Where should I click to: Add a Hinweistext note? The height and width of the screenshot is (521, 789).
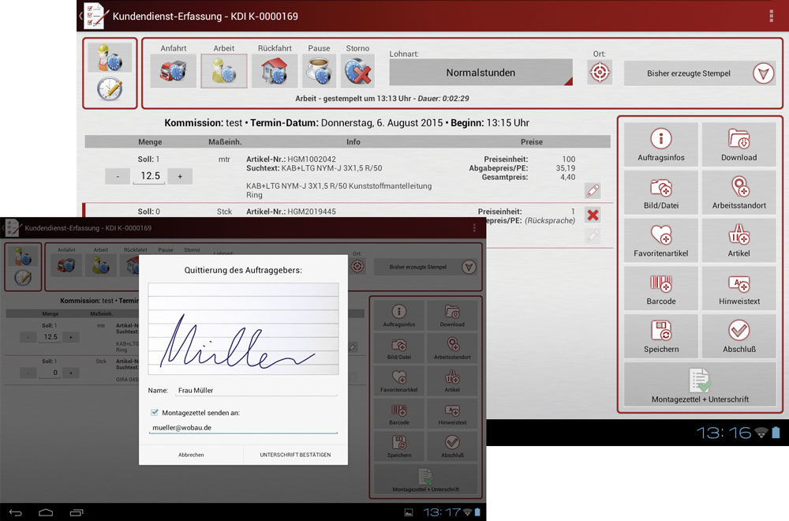click(739, 288)
